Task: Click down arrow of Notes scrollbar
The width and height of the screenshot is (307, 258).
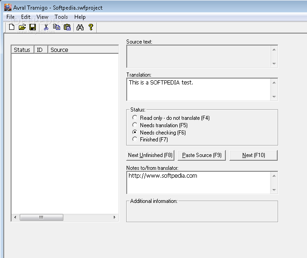Action: pos(274,190)
